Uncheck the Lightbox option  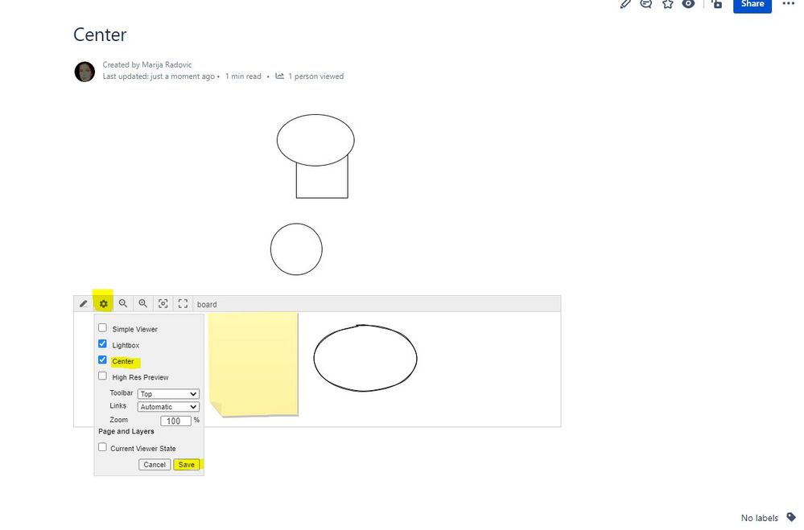point(102,343)
